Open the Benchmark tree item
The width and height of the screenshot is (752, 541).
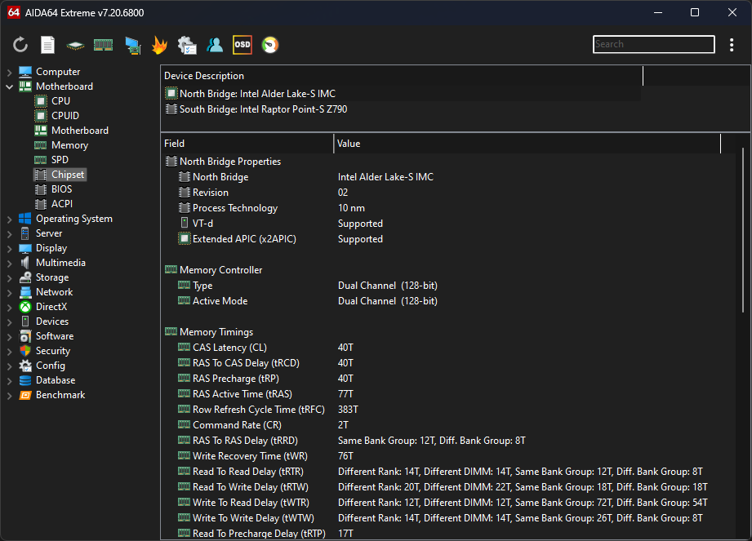(60, 395)
